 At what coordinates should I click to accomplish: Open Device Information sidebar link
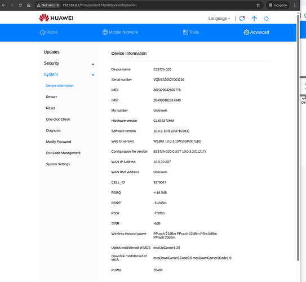(x=60, y=86)
